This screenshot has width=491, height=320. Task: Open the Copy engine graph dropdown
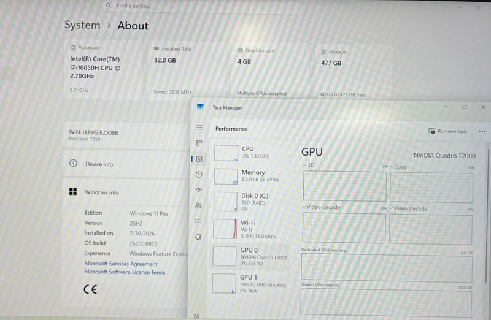pos(392,166)
